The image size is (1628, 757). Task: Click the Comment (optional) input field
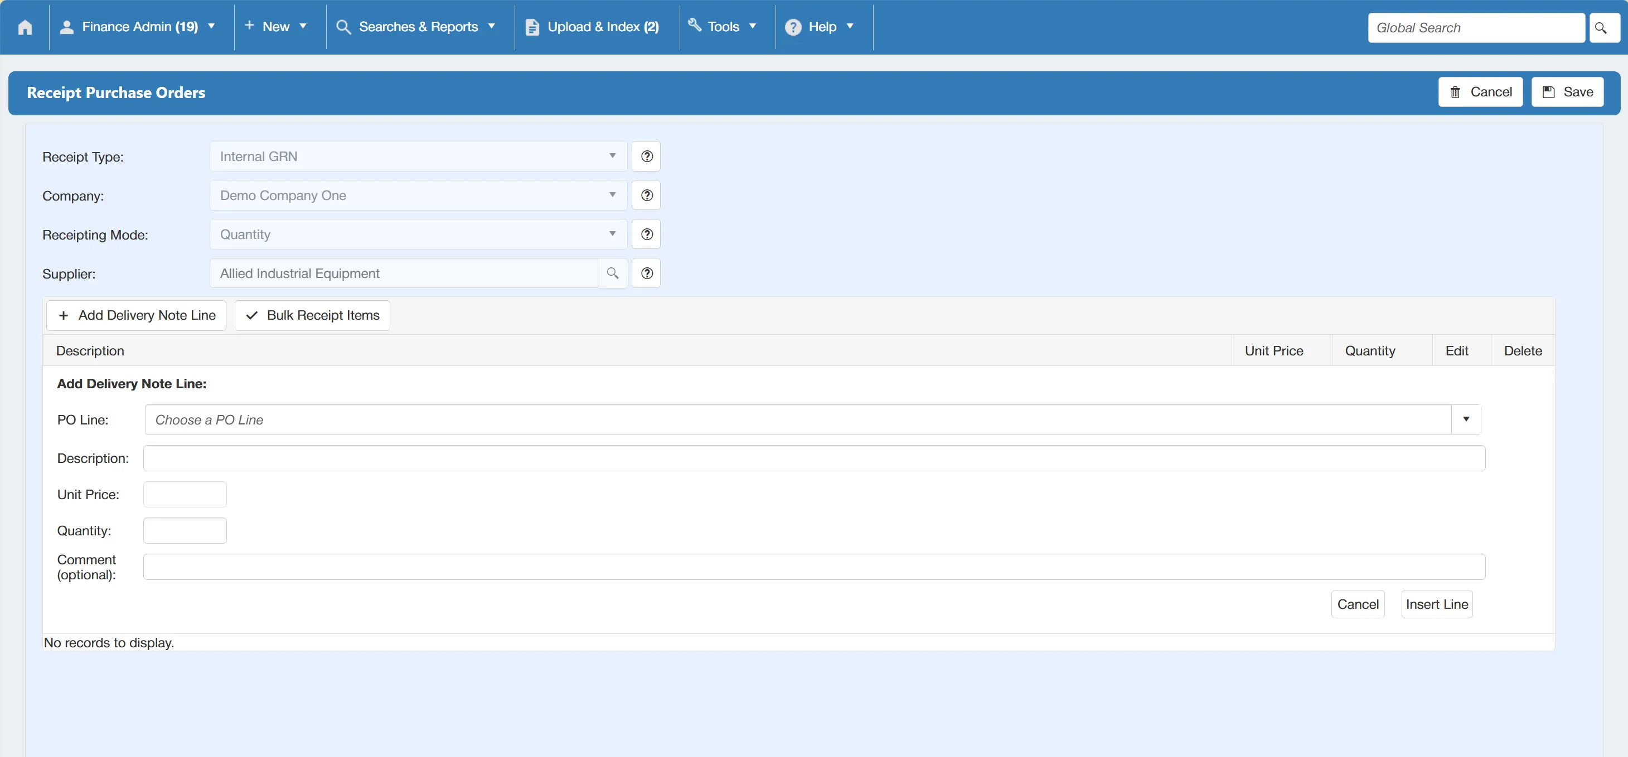(x=814, y=568)
